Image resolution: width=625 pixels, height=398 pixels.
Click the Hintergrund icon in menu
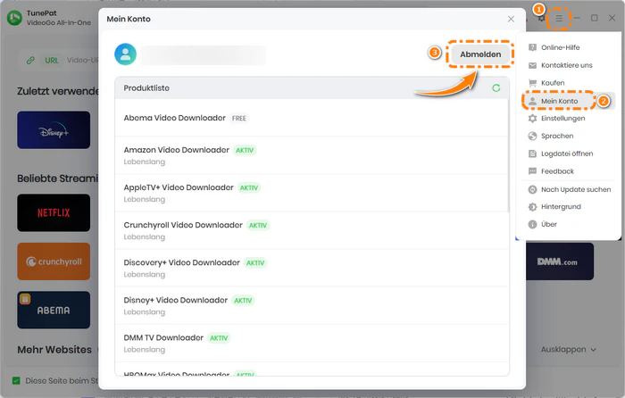[x=532, y=207]
